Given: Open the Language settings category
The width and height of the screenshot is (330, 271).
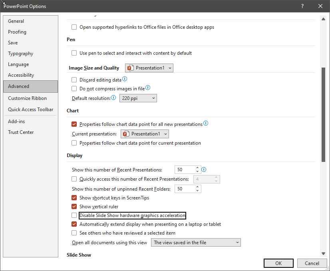Looking at the screenshot, I should tap(30, 64).
